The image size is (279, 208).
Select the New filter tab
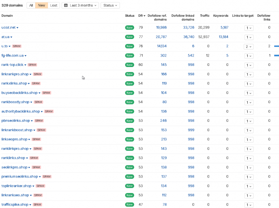click(41, 5)
